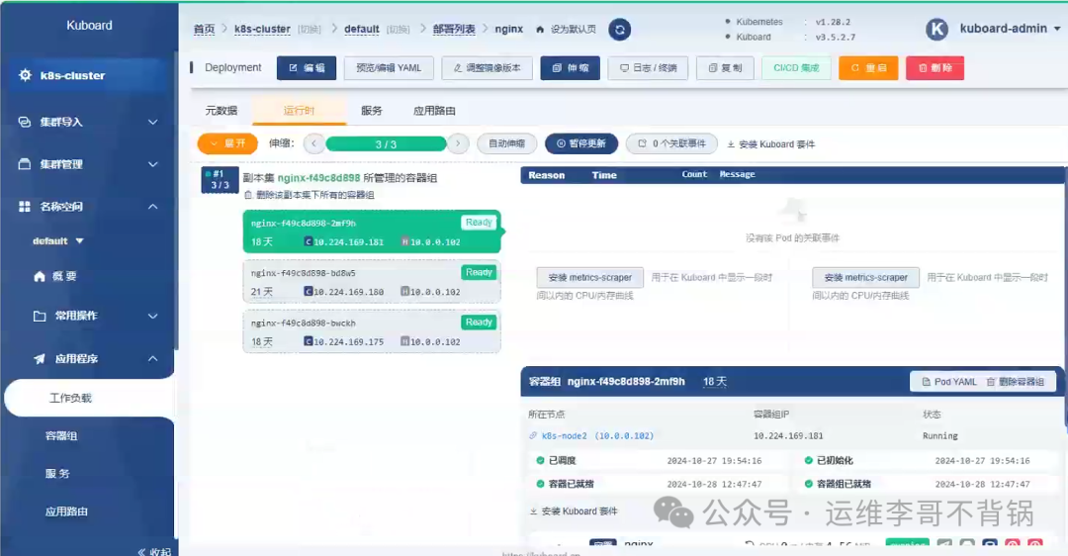Image resolution: width=1068 pixels, height=556 pixels.
Task: Click the C icon beside 10.224.169.181
Action: pos(308,241)
